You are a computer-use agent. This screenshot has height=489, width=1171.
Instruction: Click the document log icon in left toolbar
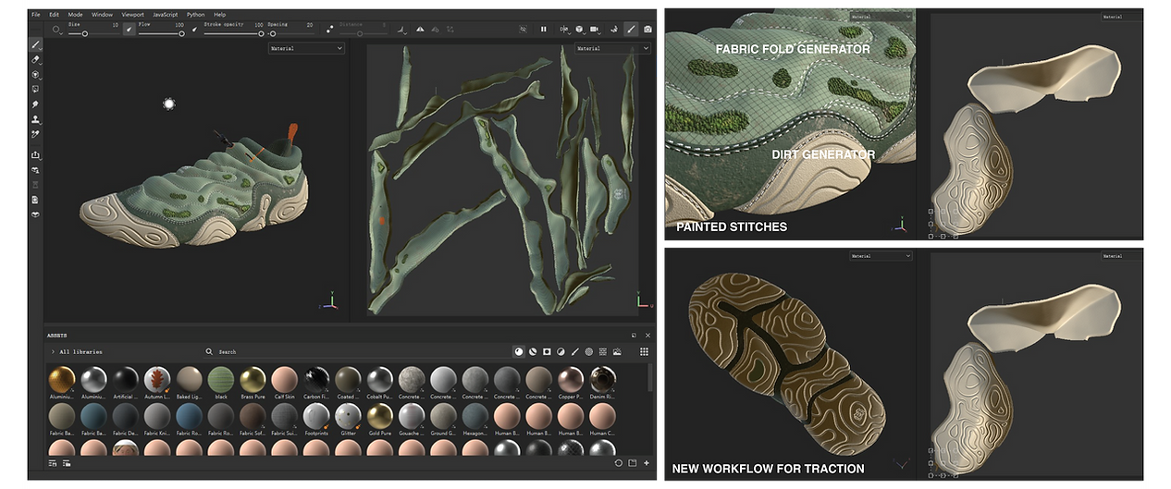point(36,200)
